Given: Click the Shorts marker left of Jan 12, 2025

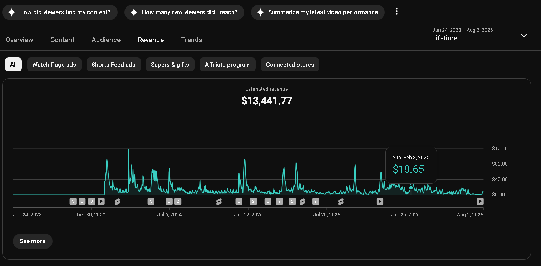Looking at the screenshot, I should coord(219,202).
